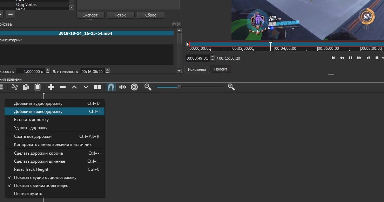Switch to the Проект tab

(221, 69)
